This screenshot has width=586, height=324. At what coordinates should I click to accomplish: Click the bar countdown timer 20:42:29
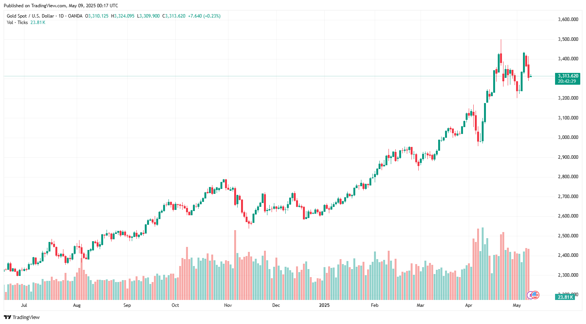click(567, 81)
